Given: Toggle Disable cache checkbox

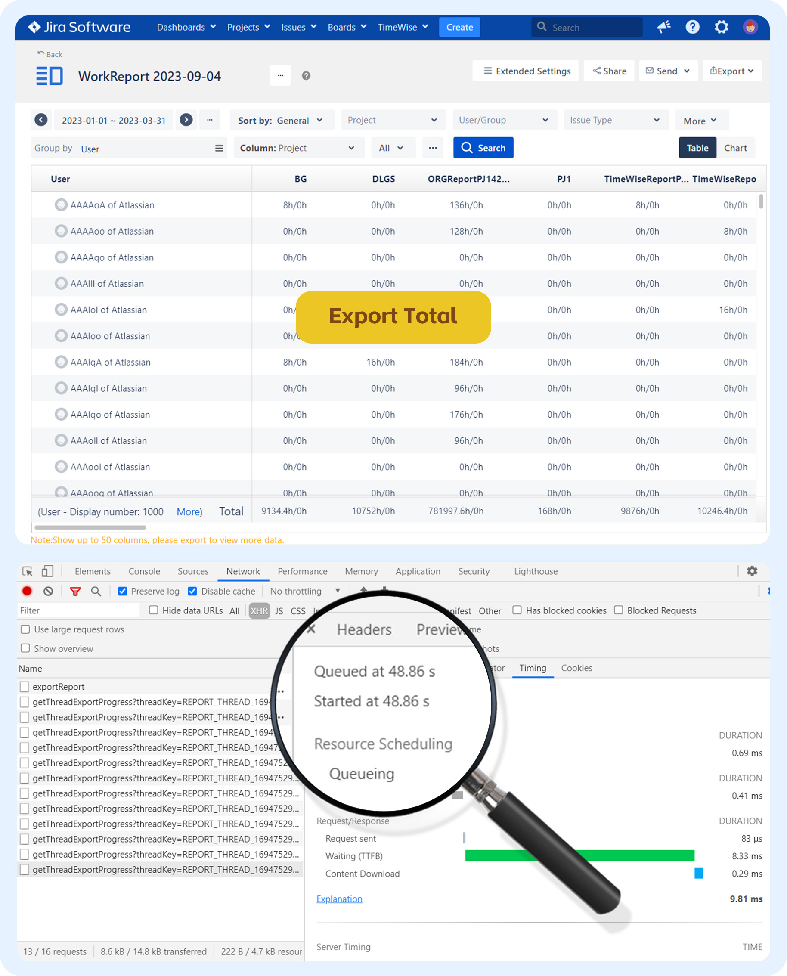Looking at the screenshot, I should [x=192, y=591].
